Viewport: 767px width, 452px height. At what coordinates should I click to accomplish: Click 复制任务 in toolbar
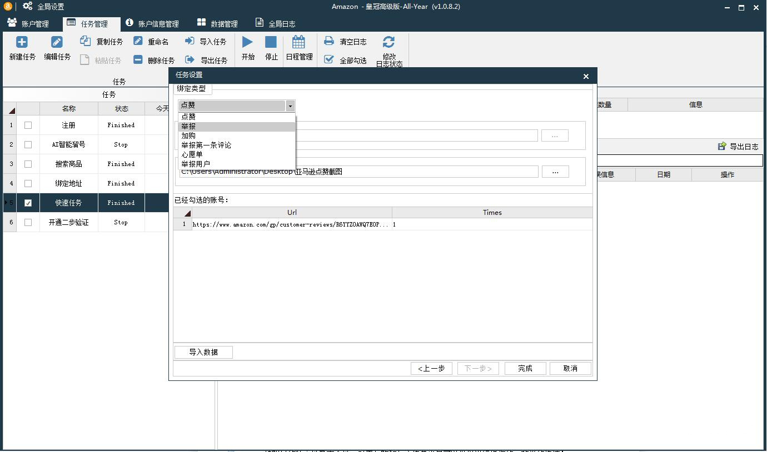click(102, 42)
